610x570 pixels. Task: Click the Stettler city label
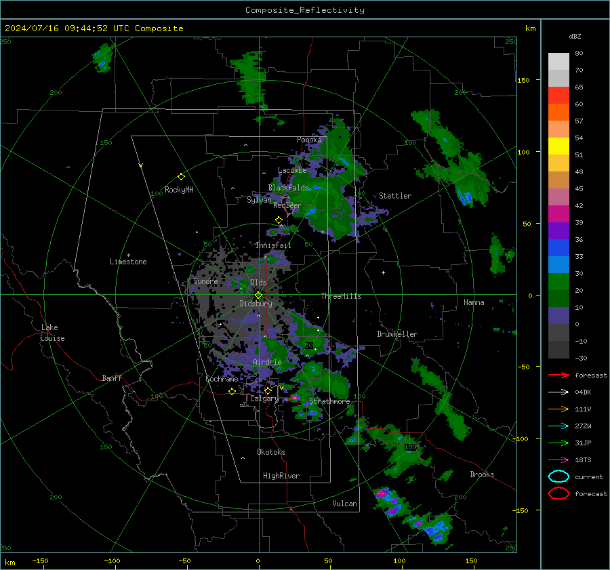coord(395,196)
